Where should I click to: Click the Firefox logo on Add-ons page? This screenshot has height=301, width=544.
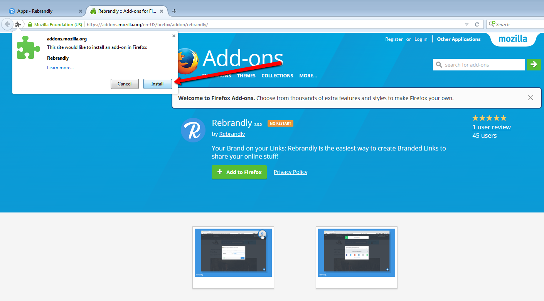pyautogui.click(x=188, y=61)
